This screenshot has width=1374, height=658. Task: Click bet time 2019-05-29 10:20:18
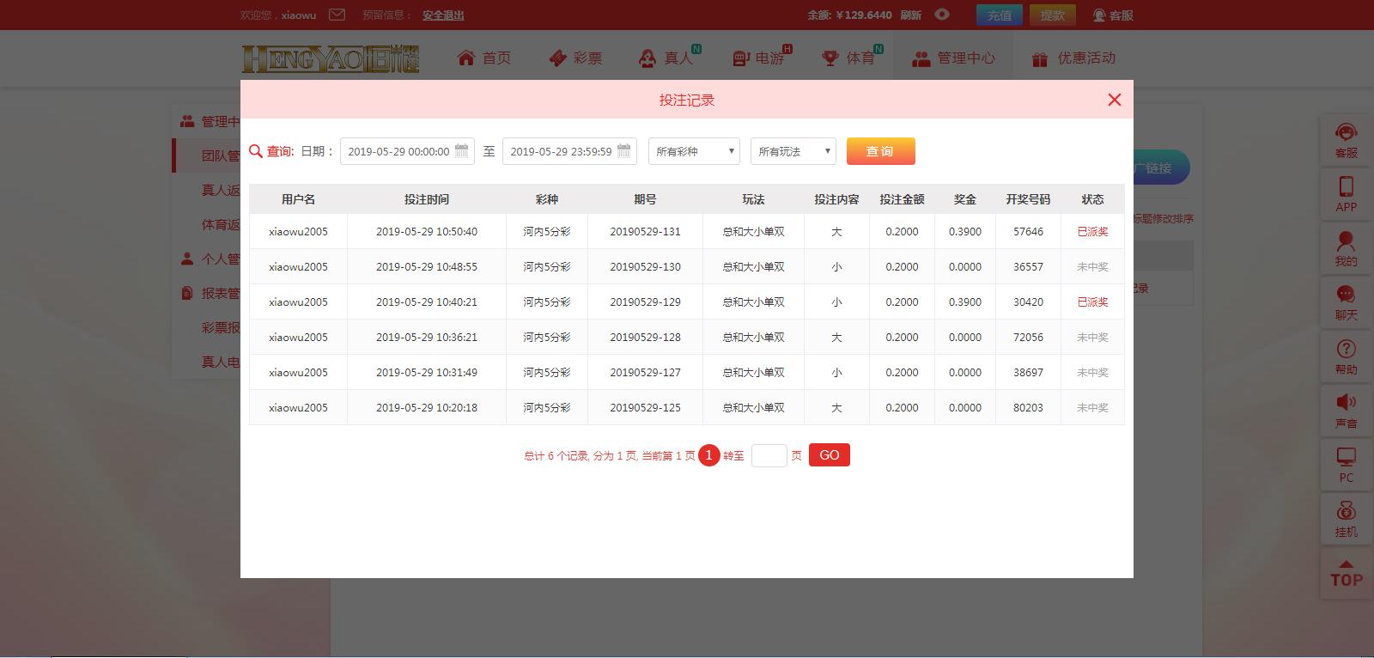[427, 408]
